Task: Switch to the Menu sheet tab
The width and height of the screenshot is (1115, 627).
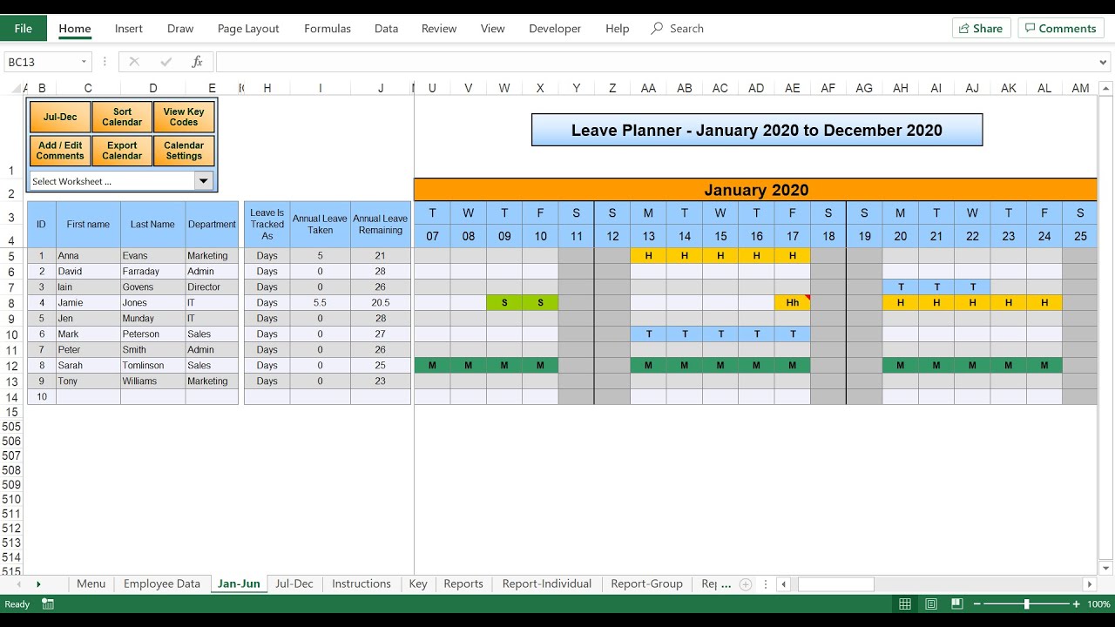Action: 91,584
